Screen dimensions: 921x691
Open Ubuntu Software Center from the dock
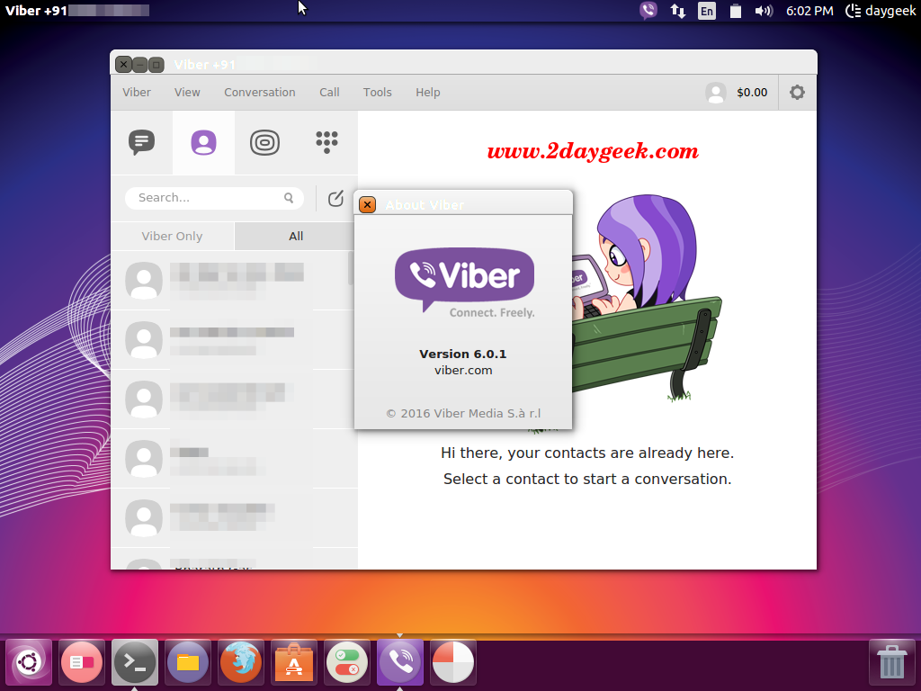(294, 662)
